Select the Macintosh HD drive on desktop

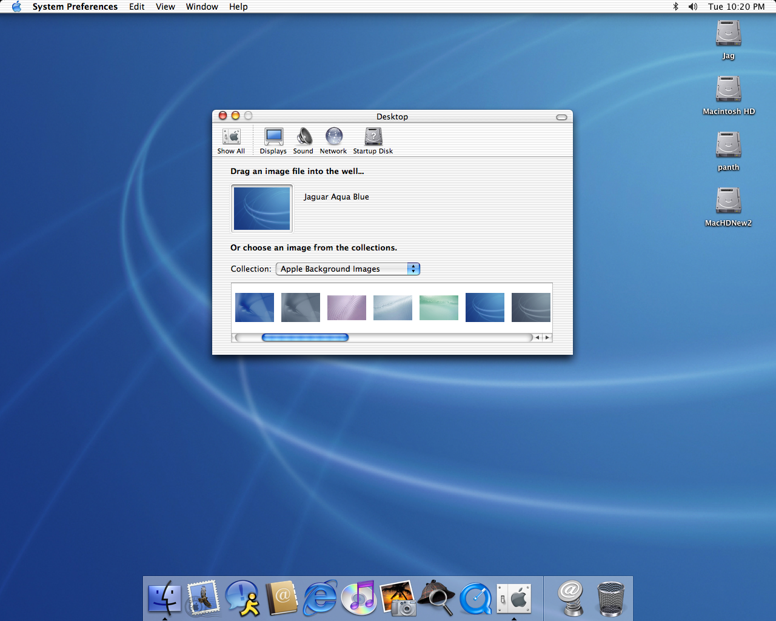click(x=728, y=90)
